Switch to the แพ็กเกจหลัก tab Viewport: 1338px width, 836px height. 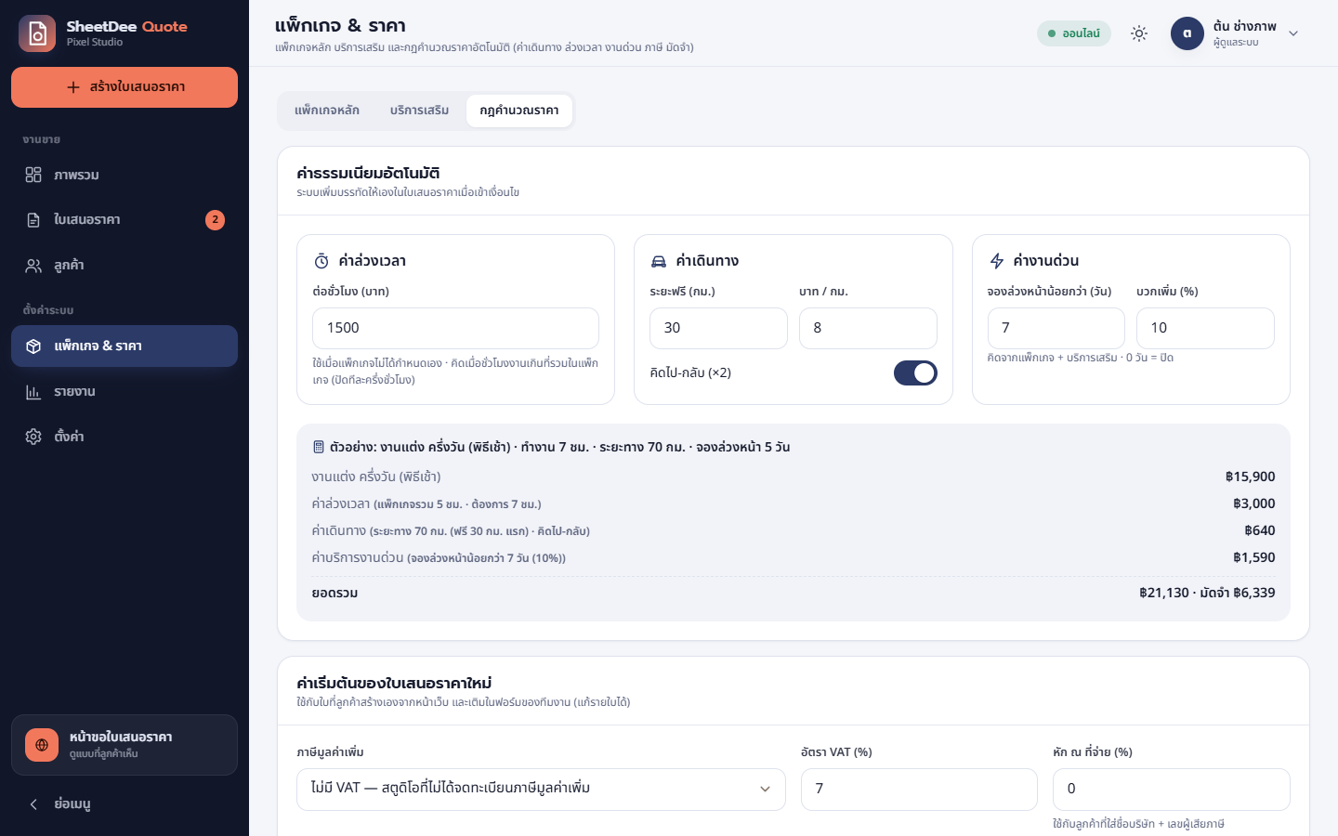click(x=327, y=111)
